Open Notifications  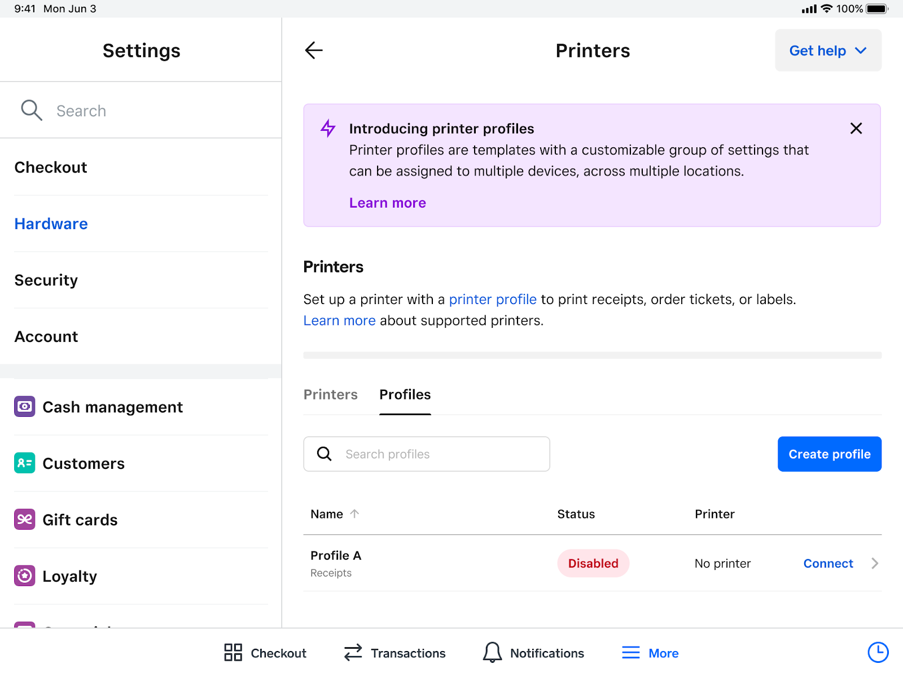click(x=533, y=653)
